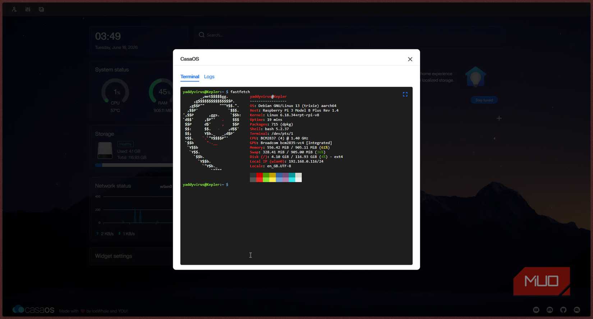Click the 'Local IP (wlan0)' line
The height and width of the screenshot is (319, 593).
pos(286,161)
